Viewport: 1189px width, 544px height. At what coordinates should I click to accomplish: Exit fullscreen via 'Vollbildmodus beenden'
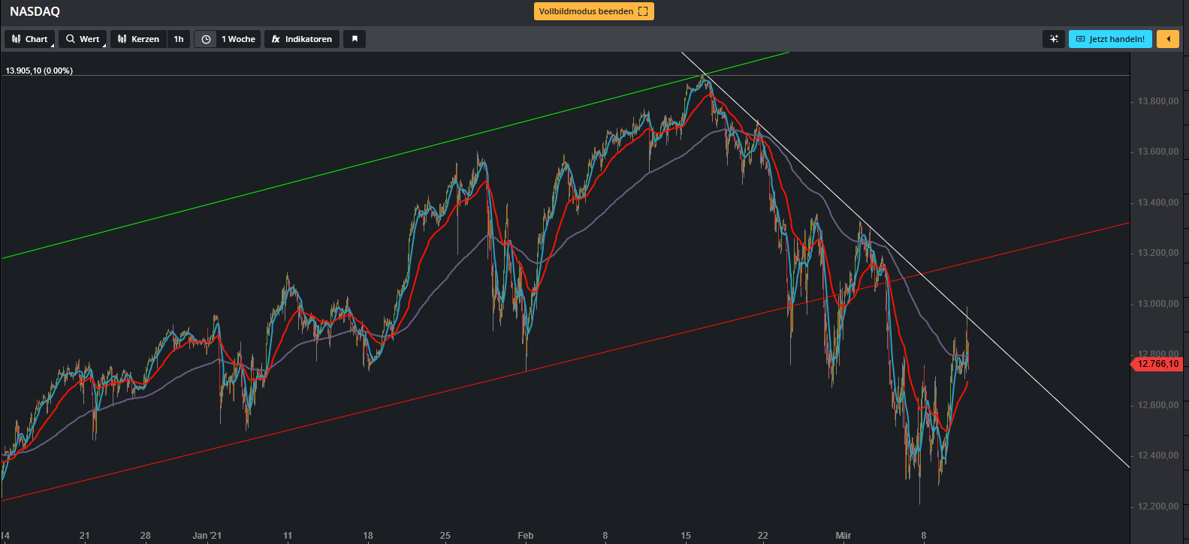[x=593, y=11]
